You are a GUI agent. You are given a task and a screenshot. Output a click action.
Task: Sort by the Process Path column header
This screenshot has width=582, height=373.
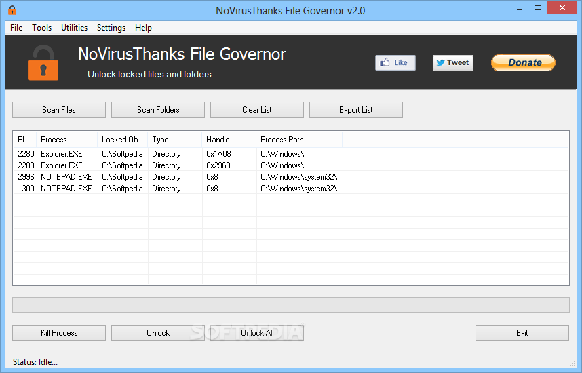pyautogui.click(x=300, y=140)
